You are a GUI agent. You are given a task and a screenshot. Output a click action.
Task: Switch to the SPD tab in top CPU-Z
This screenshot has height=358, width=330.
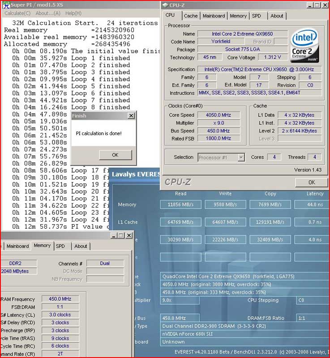pos(256,16)
